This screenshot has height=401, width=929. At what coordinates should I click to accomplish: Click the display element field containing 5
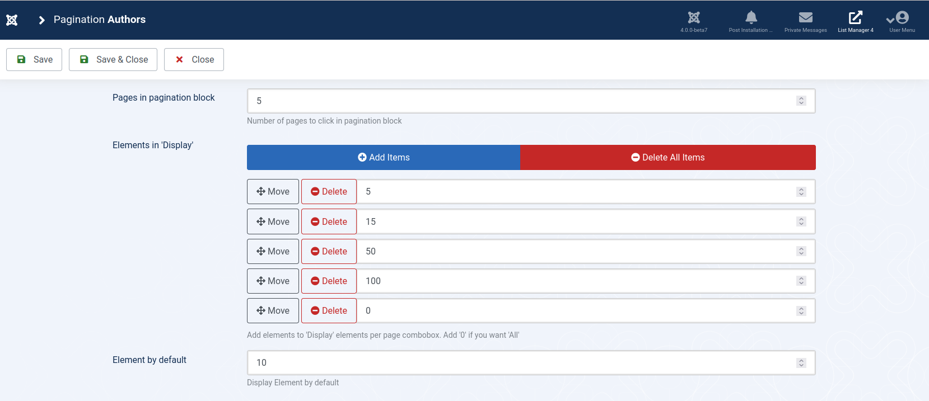click(586, 191)
